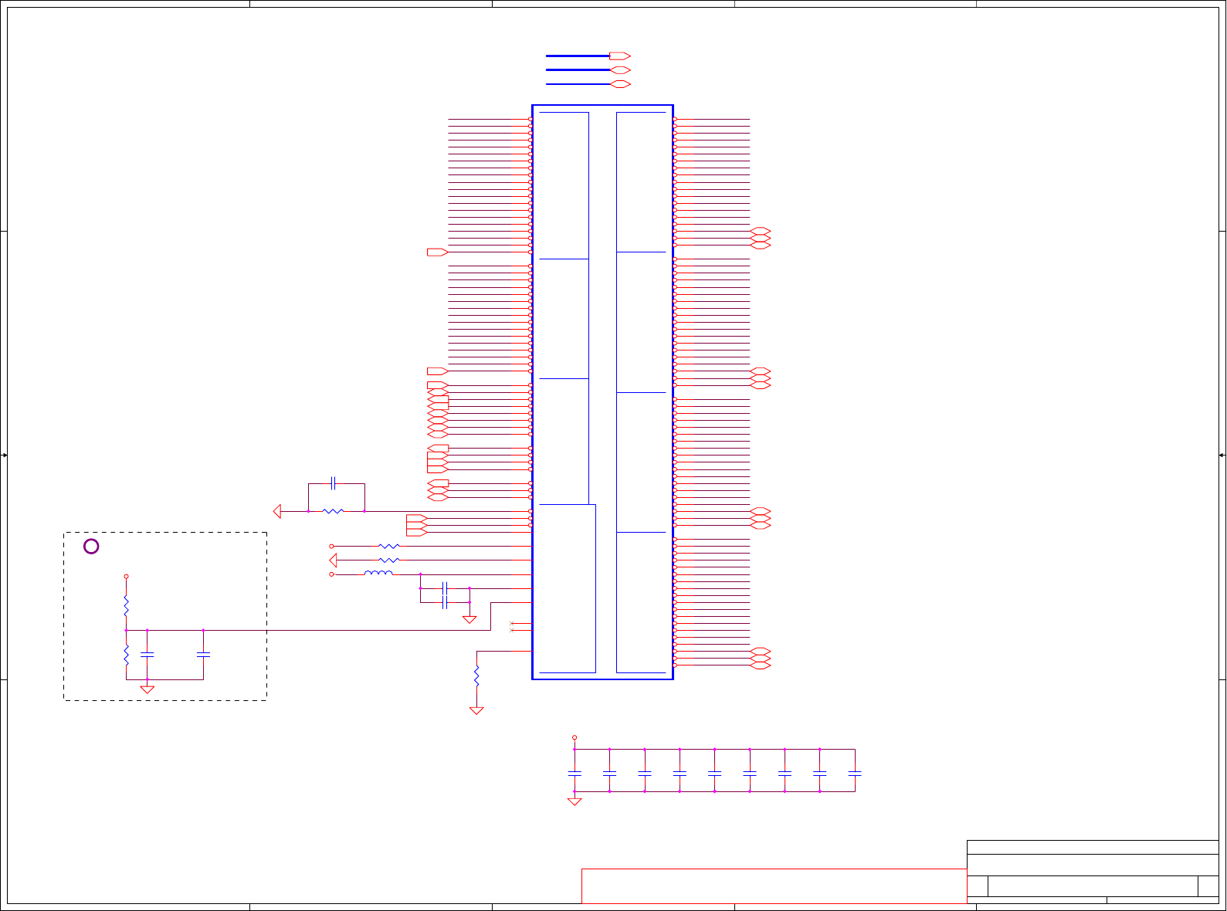
Task: Select the dashed rectangle outline border
Action: (x=165, y=616)
